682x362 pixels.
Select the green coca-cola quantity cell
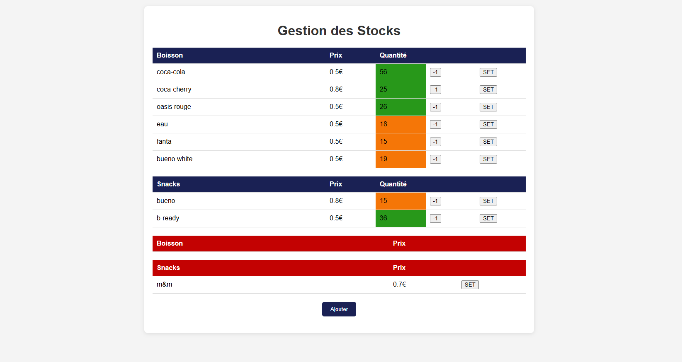400,72
